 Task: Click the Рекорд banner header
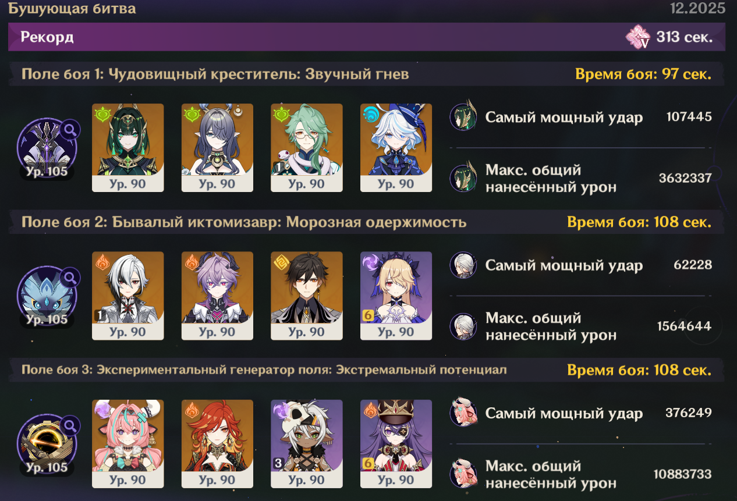tap(367, 37)
